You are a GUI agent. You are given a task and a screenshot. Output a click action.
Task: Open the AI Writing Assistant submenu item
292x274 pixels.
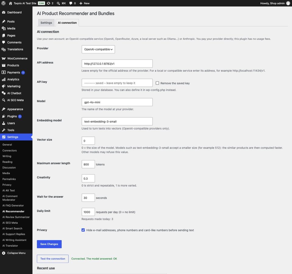click(14, 240)
